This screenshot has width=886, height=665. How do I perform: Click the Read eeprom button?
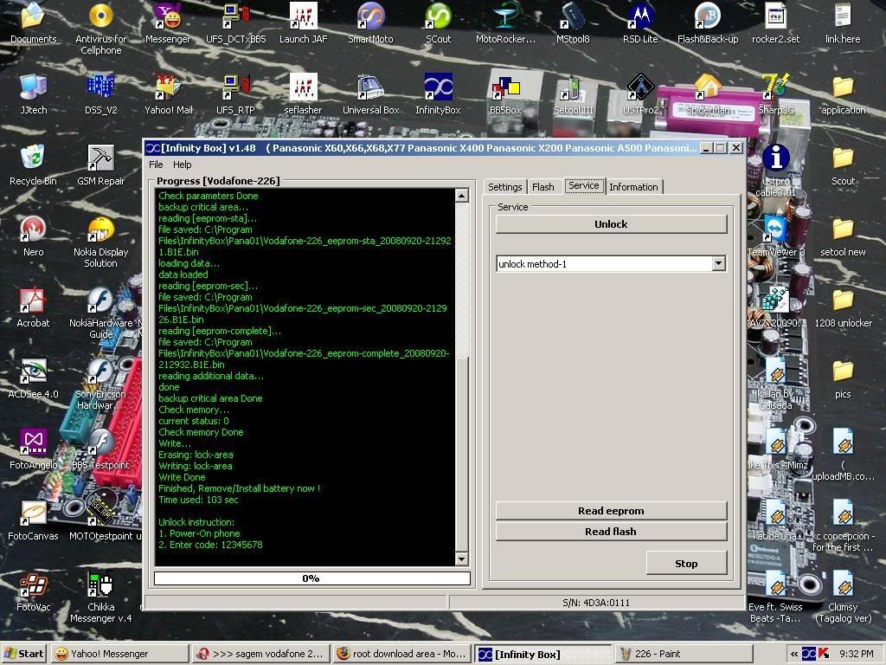click(611, 511)
